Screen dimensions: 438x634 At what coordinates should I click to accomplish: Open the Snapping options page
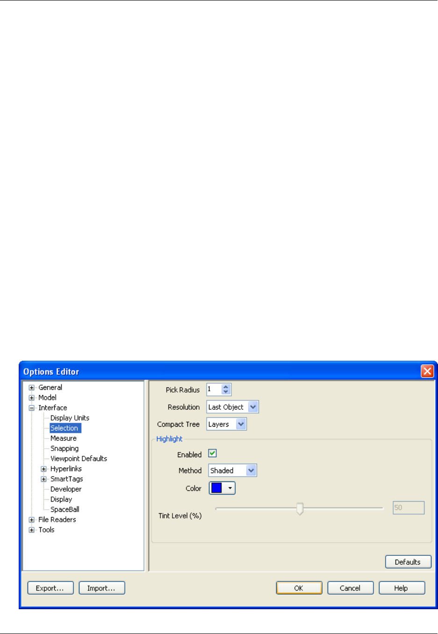pyautogui.click(x=65, y=449)
